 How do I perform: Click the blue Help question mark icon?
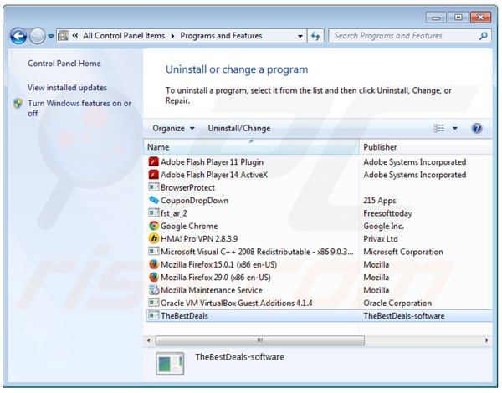pos(477,128)
